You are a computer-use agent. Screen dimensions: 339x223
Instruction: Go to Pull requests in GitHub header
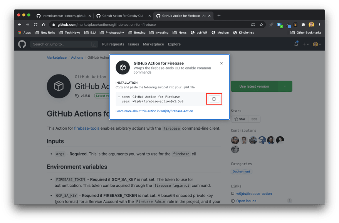pos(113,44)
